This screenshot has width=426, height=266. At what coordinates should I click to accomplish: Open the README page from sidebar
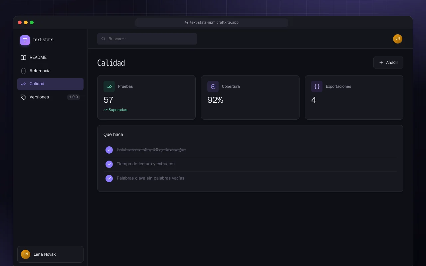point(50,58)
